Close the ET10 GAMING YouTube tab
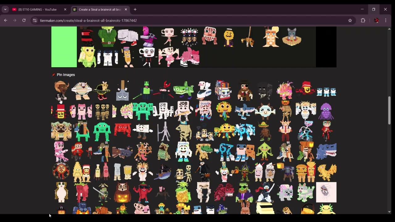This screenshot has width=395, height=222. tap(65, 10)
